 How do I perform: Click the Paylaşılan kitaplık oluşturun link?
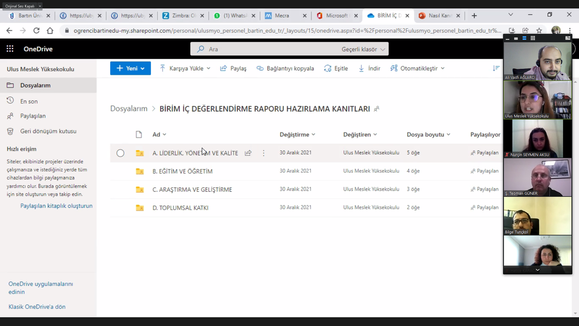click(x=56, y=206)
